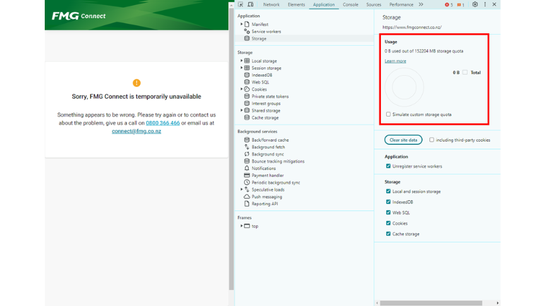Switch to the Network tab
This screenshot has height=306, width=545.
pyautogui.click(x=271, y=4)
